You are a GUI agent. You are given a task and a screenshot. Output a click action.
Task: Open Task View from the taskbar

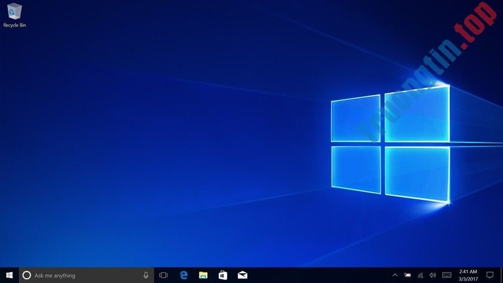point(164,275)
